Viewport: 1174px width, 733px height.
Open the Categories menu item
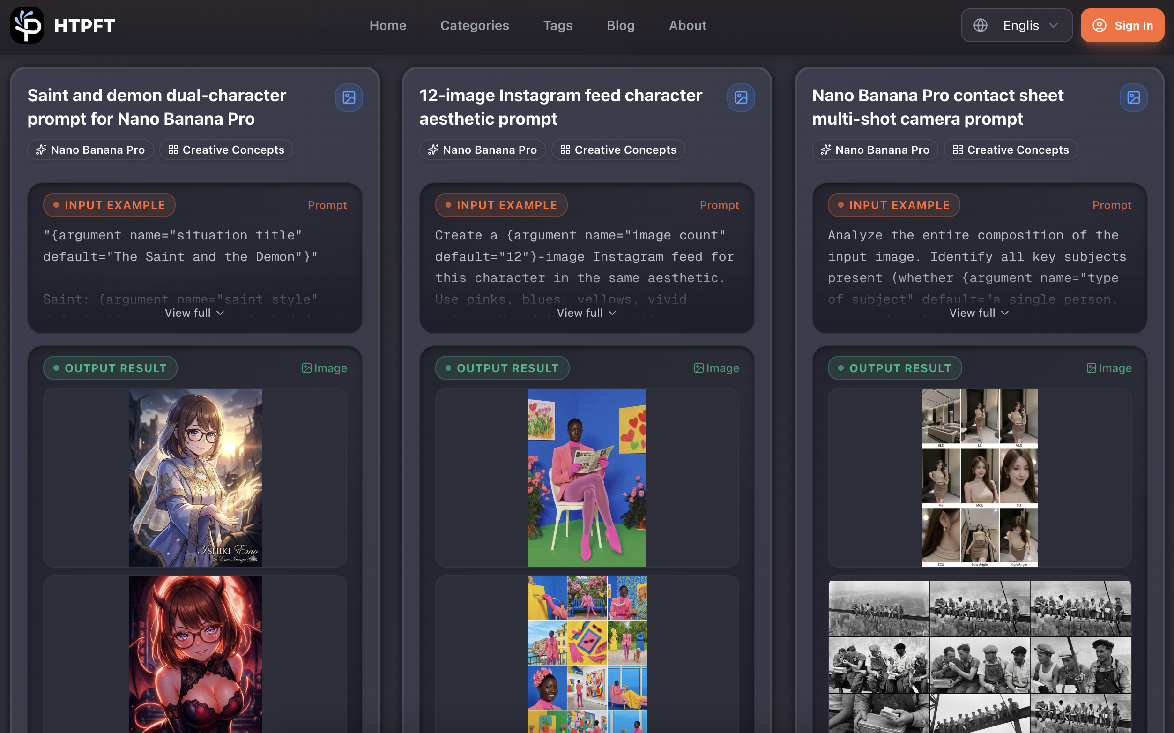coord(475,25)
